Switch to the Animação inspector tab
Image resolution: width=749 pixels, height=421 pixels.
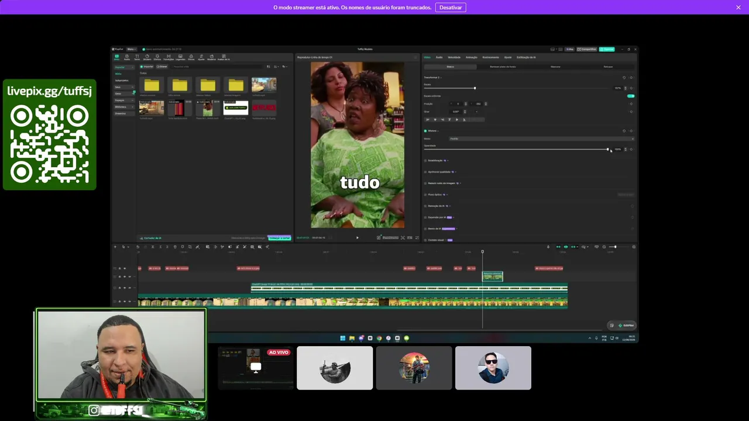472,57
